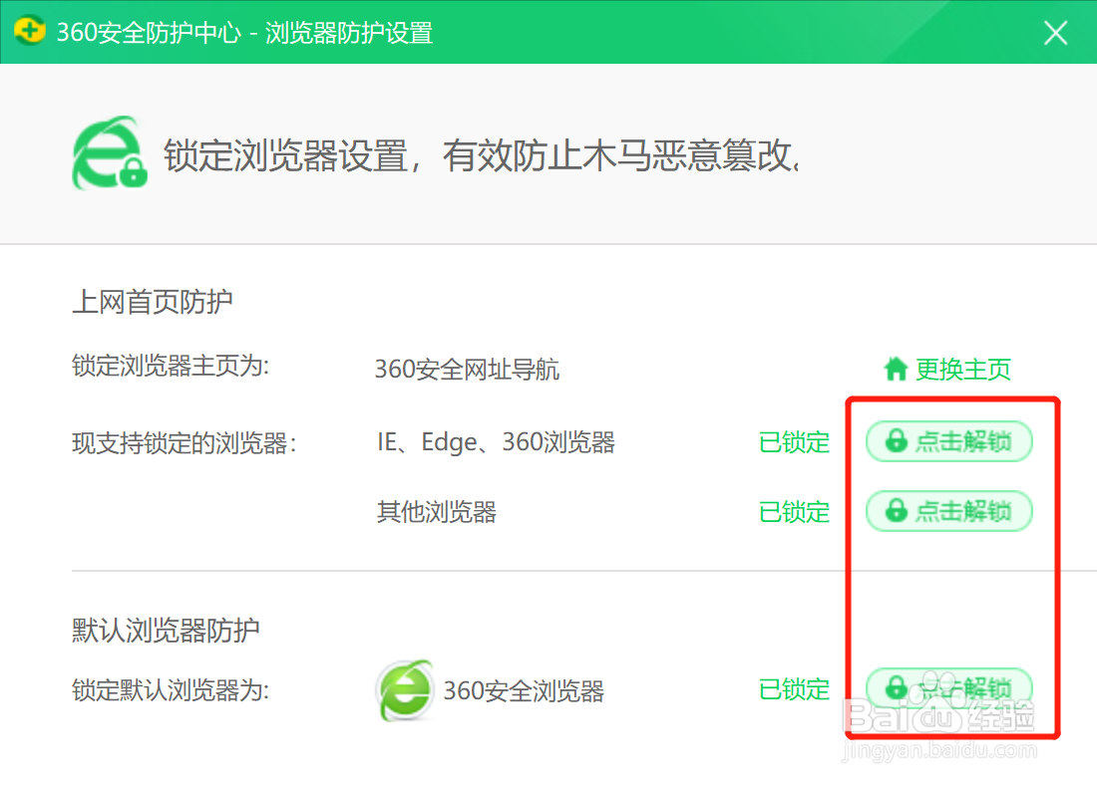The height and width of the screenshot is (787, 1097).
Task: Click the 已锁定 status for 其他浏览器
Action: [x=794, y=512]
